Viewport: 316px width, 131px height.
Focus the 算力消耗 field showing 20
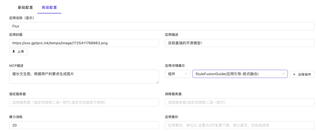coord(84,125)
